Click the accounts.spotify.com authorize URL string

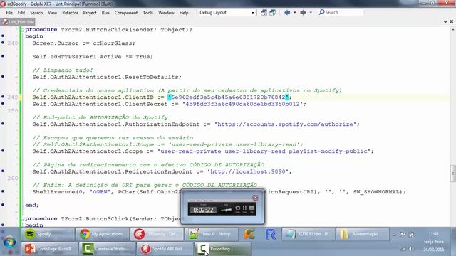click(285, 124)
